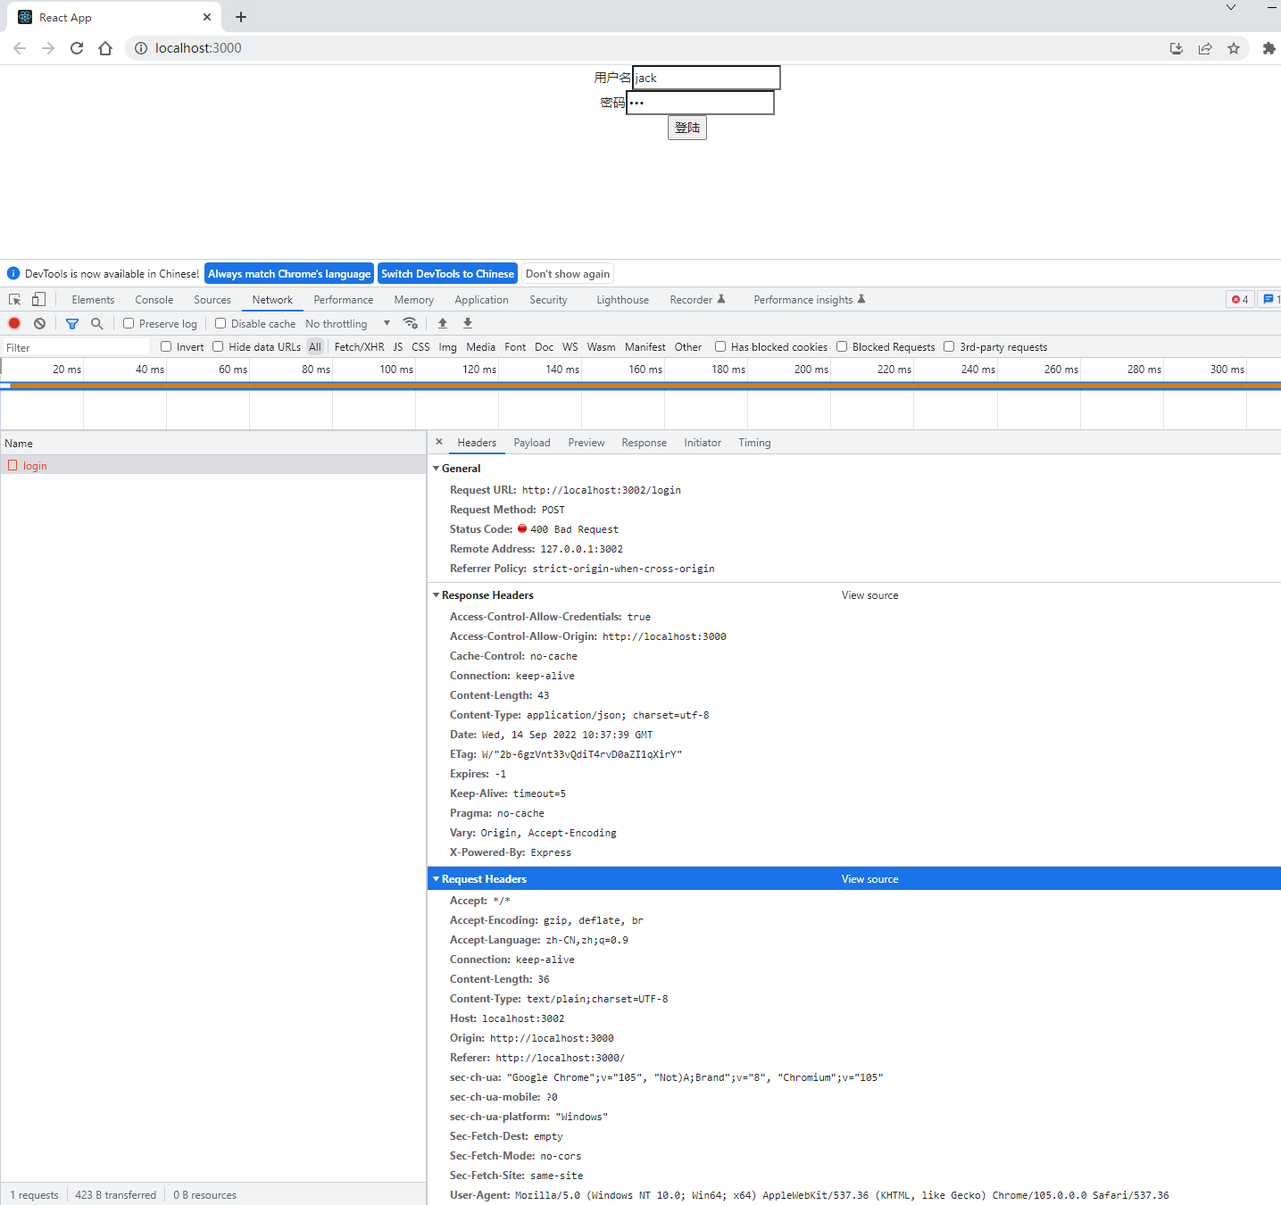Enable Preserve log checkbox
Screen dimensions: 1281x1205
coord(129,323)
